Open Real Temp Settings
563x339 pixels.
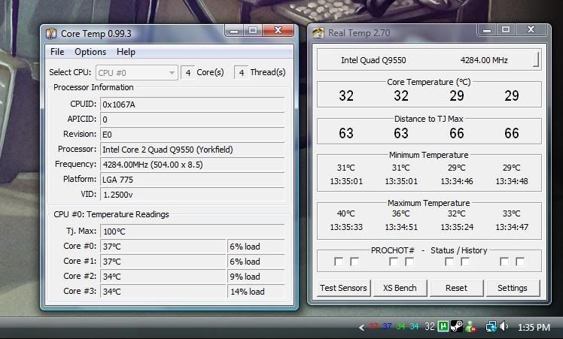[512, 288]
